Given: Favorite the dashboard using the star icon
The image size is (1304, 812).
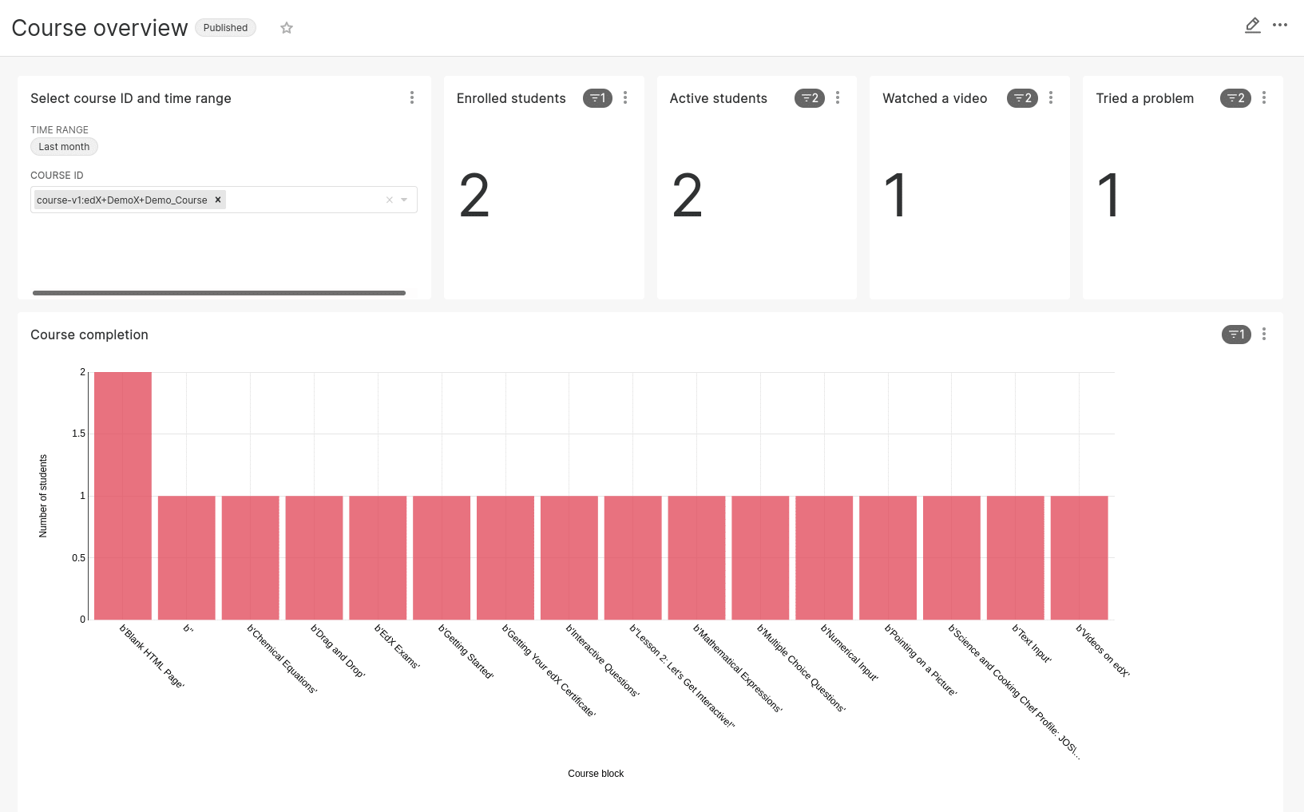Looking at the screenshot, I should click(286, 27).
